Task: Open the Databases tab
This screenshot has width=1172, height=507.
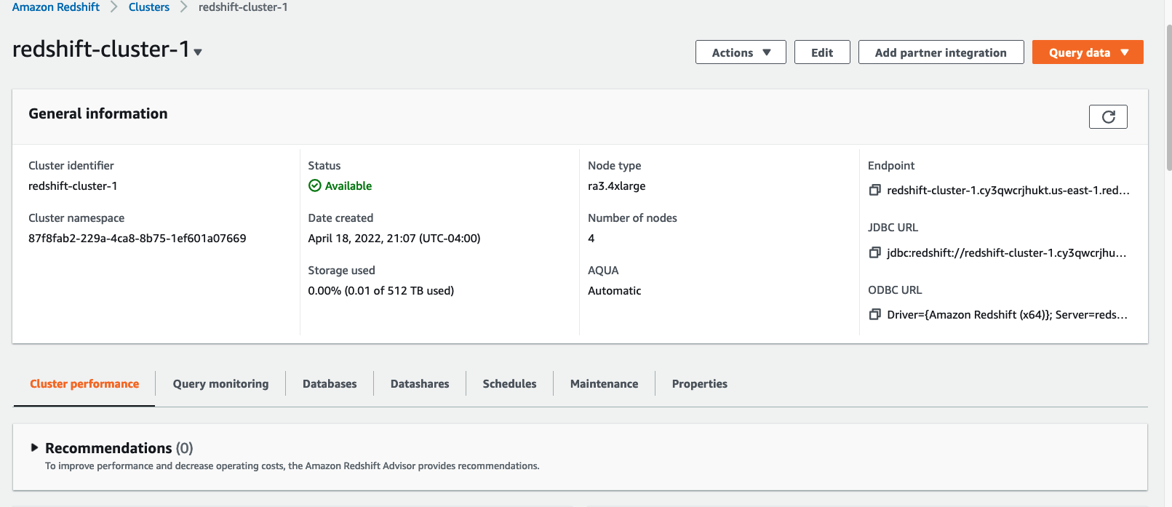Action: click(x=330, y=383)
